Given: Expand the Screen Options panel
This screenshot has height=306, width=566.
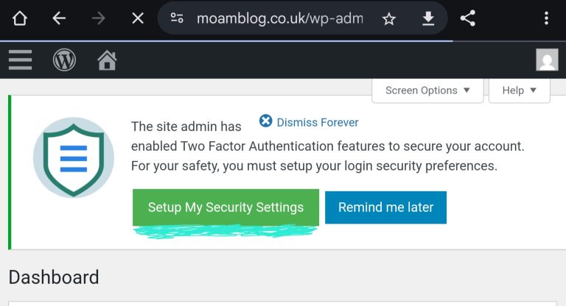Looking at the screenshot, I should point(427,90).
